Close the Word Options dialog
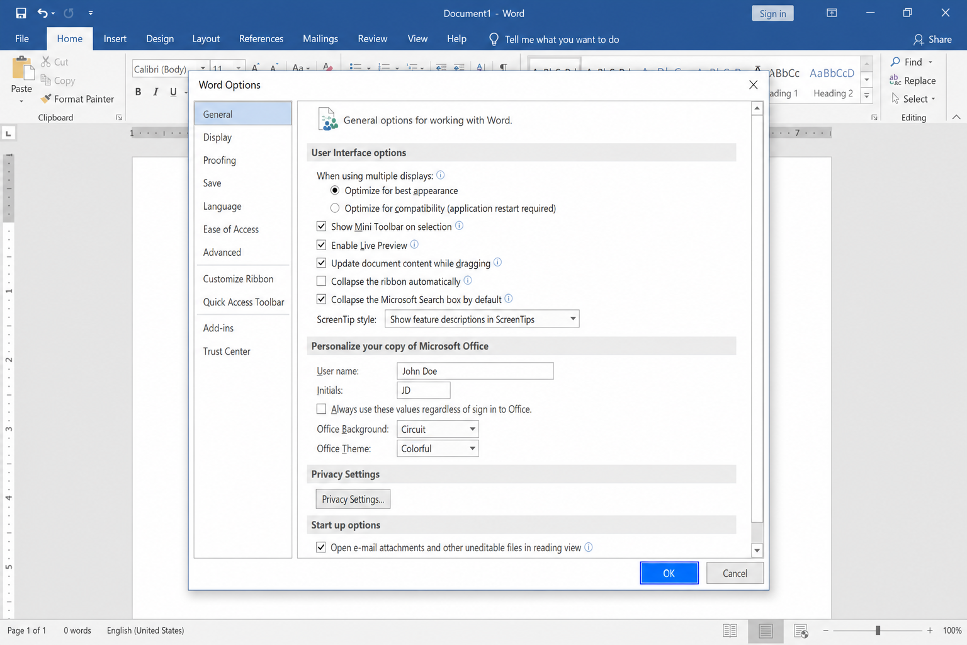 753,84
